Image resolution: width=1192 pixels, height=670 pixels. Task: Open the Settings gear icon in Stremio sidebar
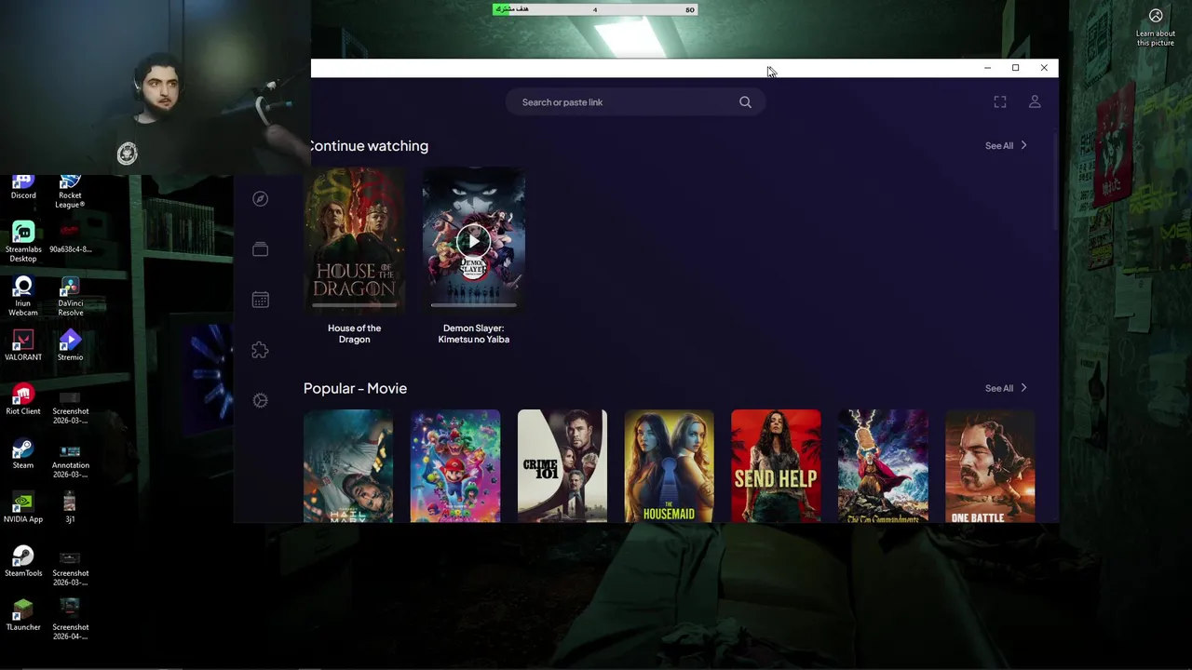(261, 400)
